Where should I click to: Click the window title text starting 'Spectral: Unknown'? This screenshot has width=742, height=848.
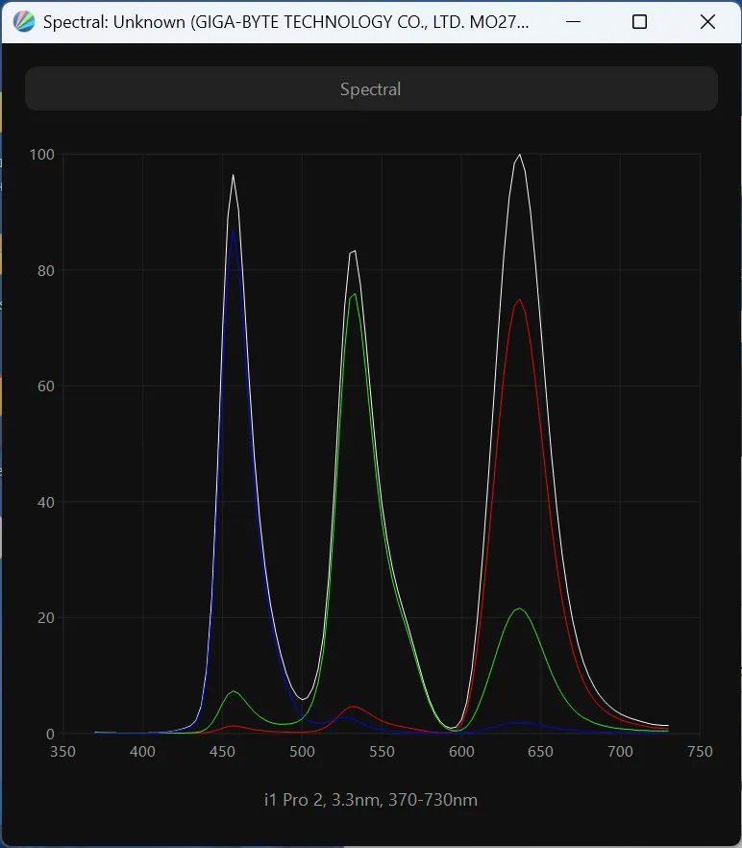(x=286, y=22)
